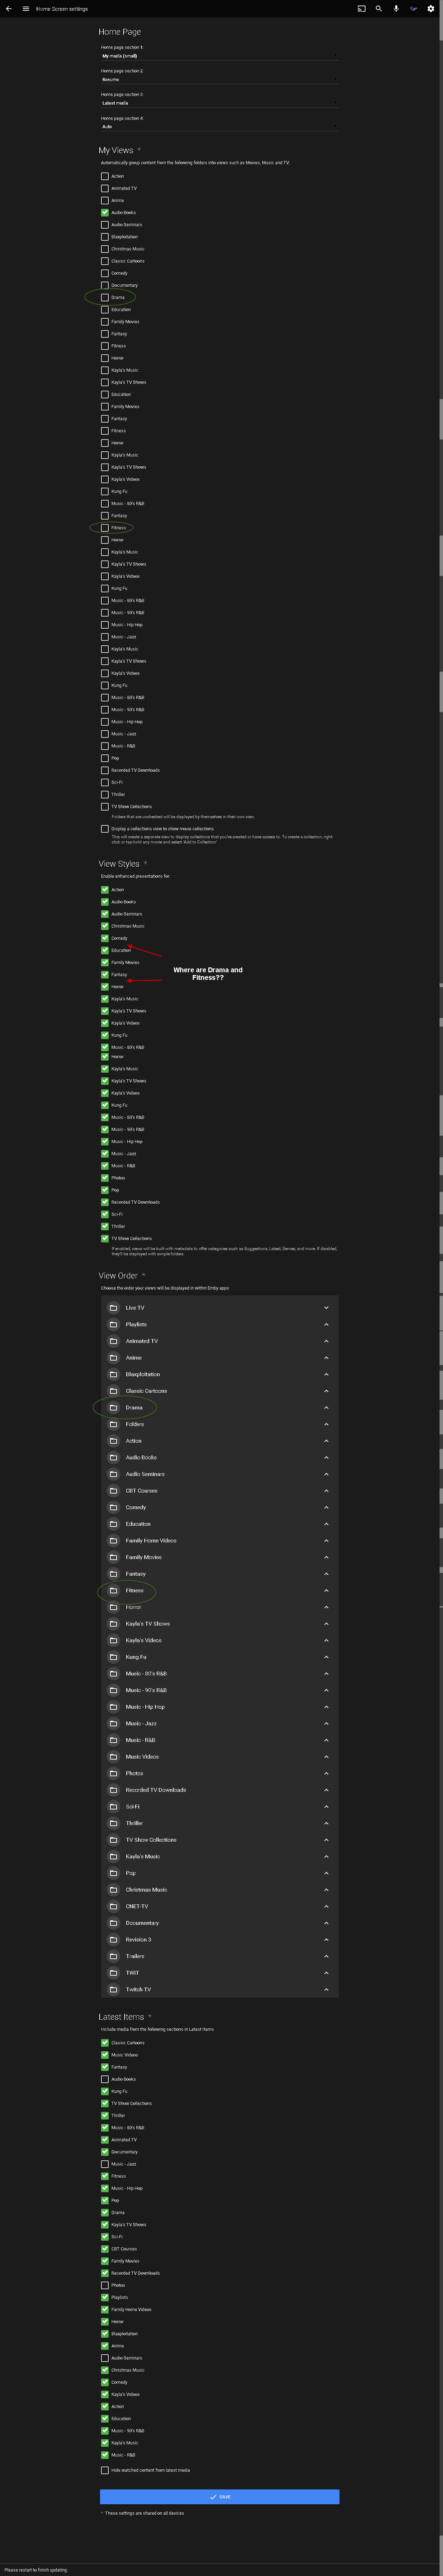443x2576 pixels.
Task: Click folder icon of TWiT row
Action: (x=113, y=1973)
